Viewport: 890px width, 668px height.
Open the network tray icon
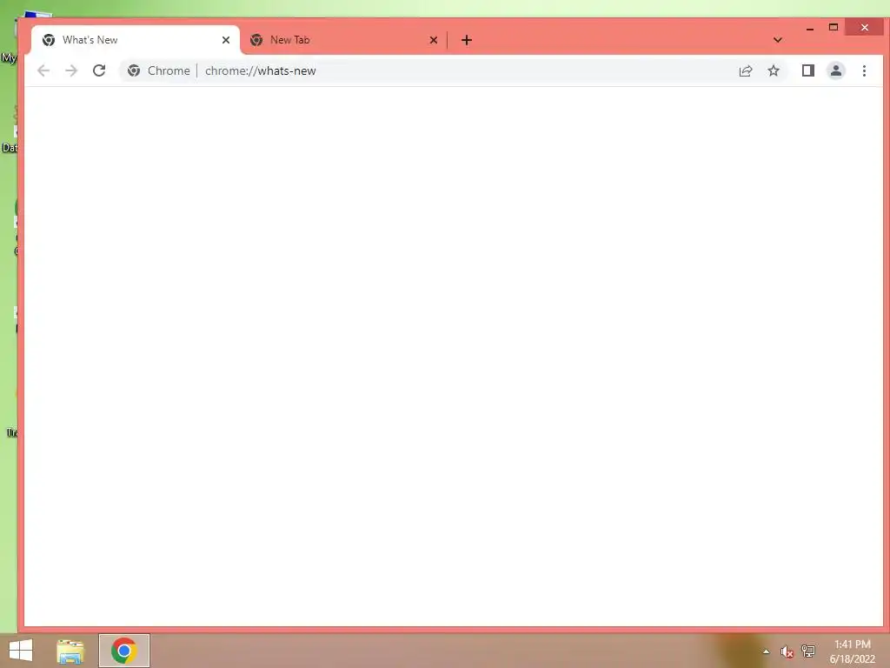pos(808,651)
